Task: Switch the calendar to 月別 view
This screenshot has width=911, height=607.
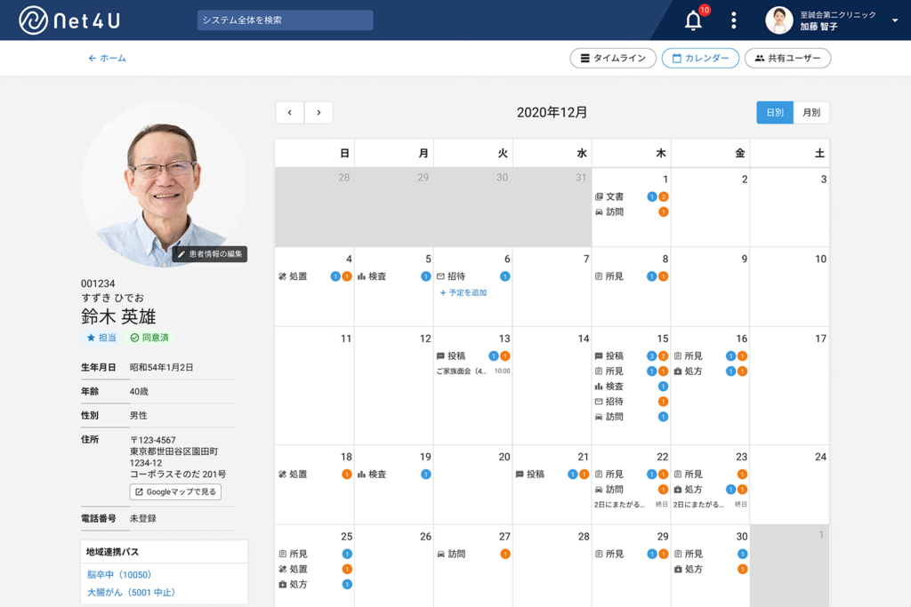Action: [x=811, y=112]
